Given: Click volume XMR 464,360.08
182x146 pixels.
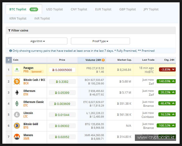Looking at the screenshot, I should (94, 135).
